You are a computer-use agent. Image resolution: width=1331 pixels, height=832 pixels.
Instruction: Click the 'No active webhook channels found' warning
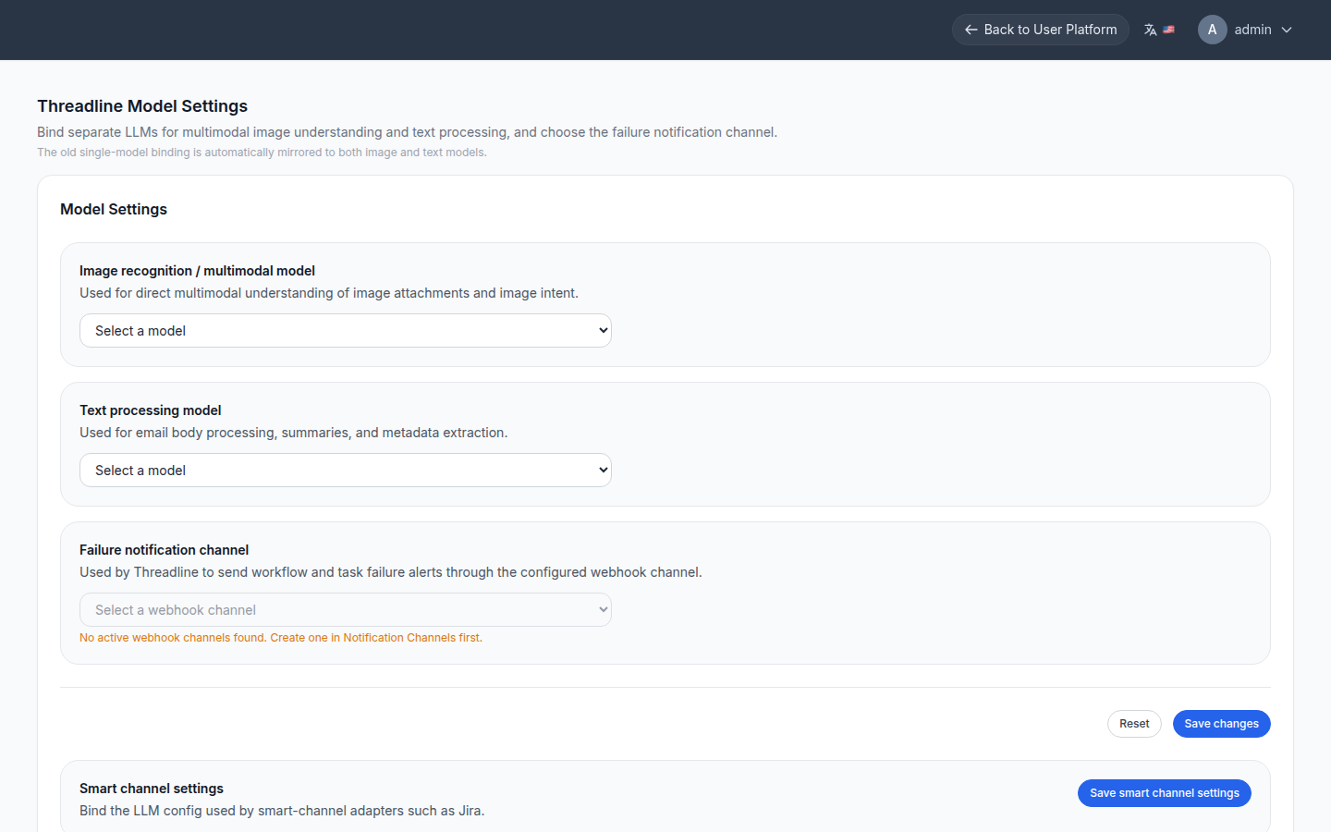pos(281,638)
